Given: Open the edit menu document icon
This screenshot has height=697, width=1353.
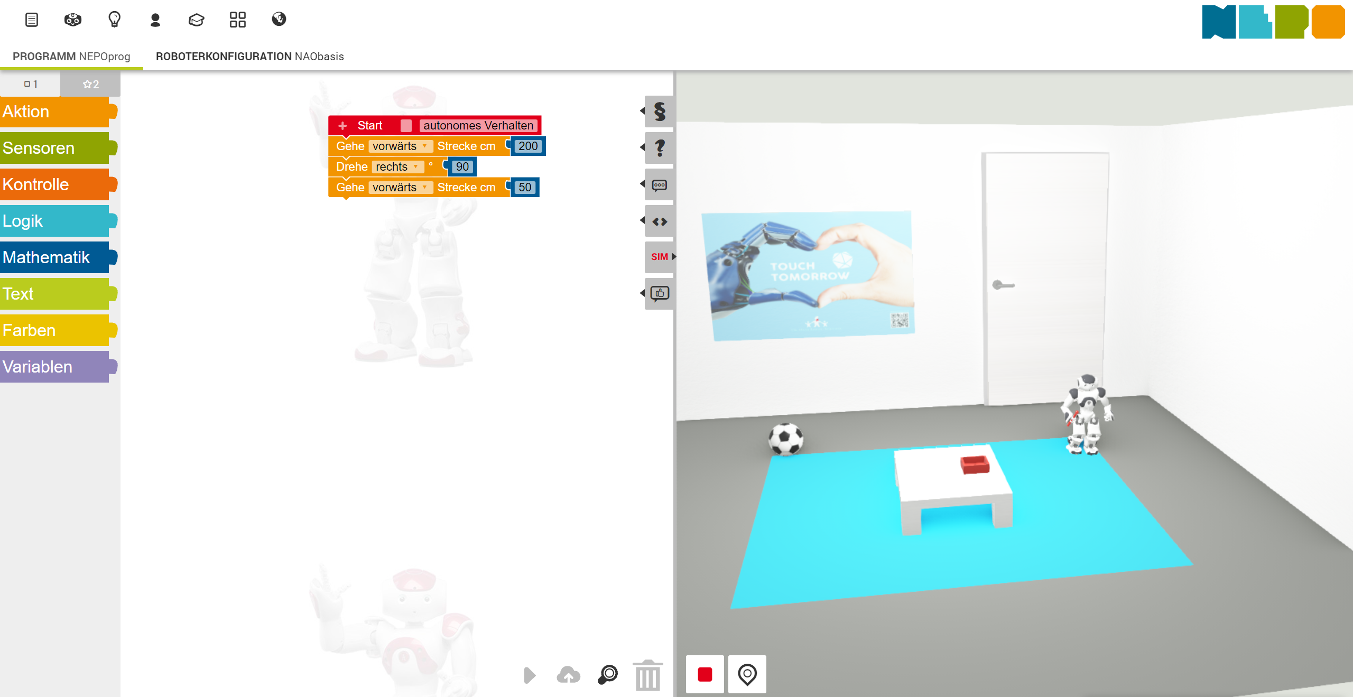Looking at the screenshot, I should click(x=32, y=20).
